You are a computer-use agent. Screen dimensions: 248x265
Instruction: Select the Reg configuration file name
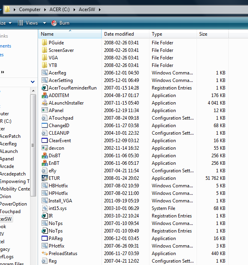(53, 261)
